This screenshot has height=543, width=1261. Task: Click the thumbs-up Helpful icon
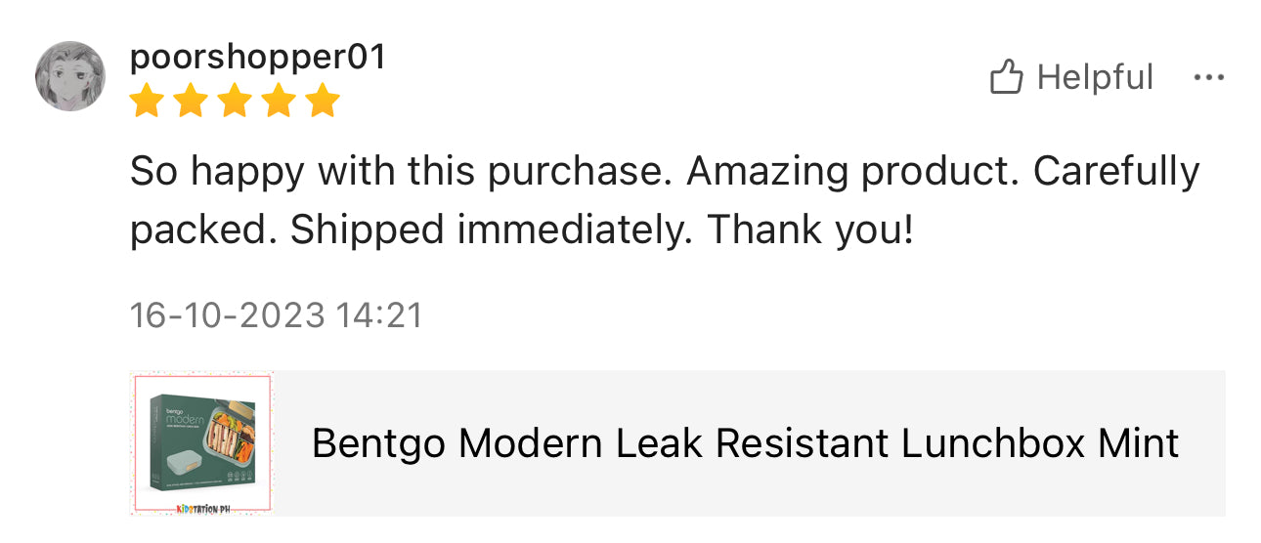[x=1006, y=77]
